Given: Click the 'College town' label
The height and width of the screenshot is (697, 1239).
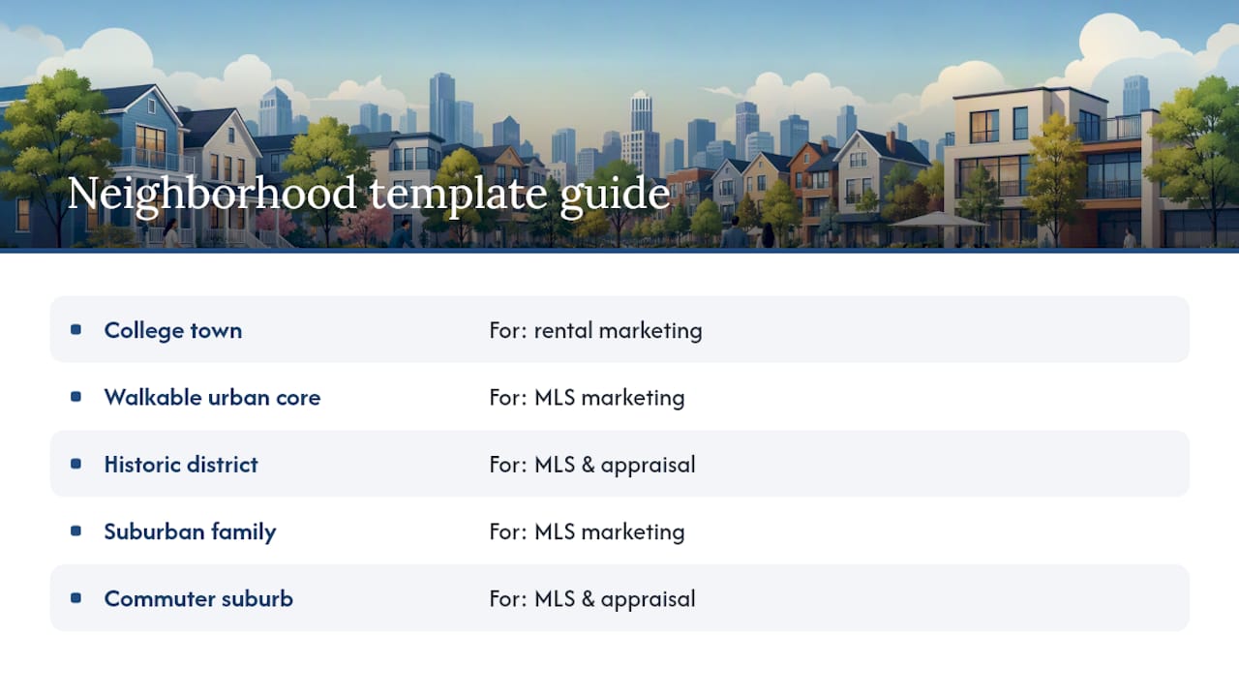Looking at the screenshot, I should point(173,330).
